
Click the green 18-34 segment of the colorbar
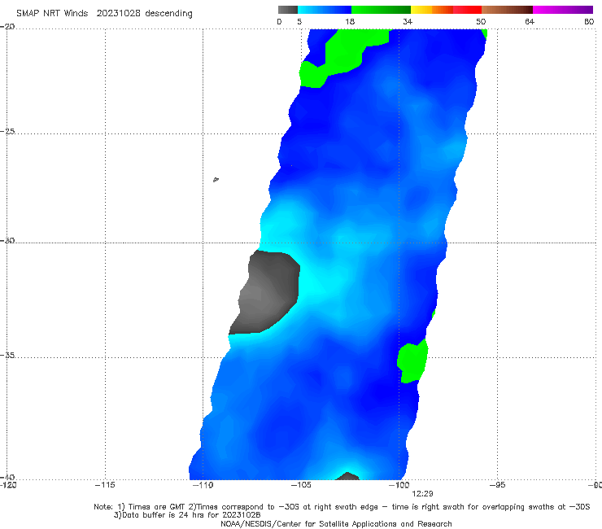[381, 10]
